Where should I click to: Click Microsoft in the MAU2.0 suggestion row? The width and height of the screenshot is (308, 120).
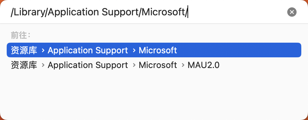pos(158,65)
